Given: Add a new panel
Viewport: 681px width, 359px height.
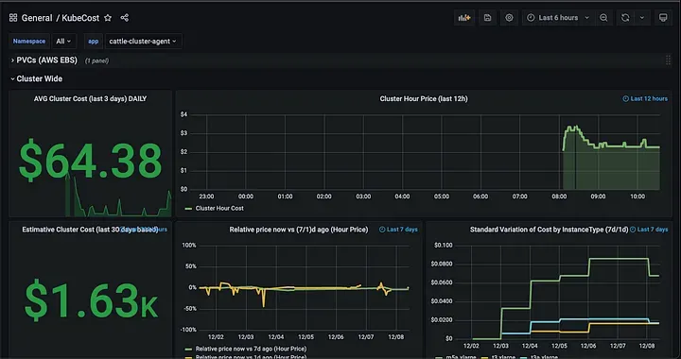Looking at the screenshot, I should [x=464, y=18].
